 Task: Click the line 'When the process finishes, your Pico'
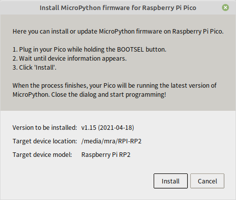114,86
